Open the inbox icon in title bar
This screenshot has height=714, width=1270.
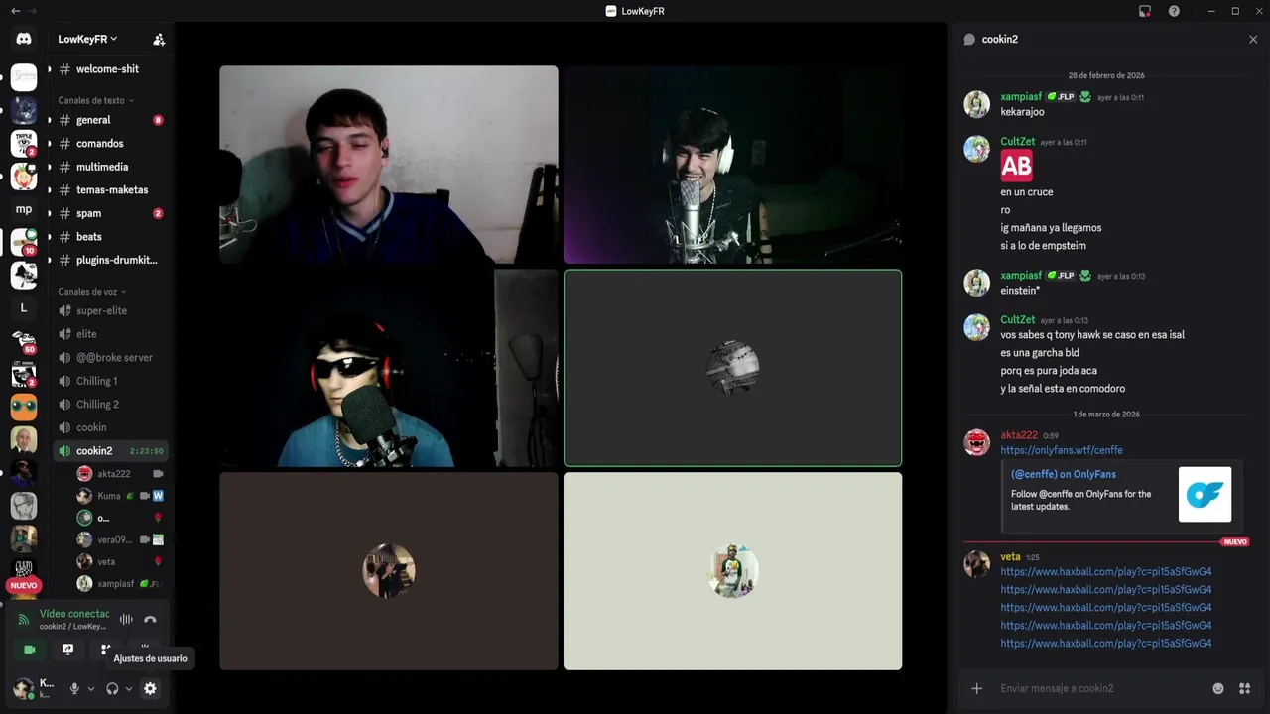tap(1145, 11)
